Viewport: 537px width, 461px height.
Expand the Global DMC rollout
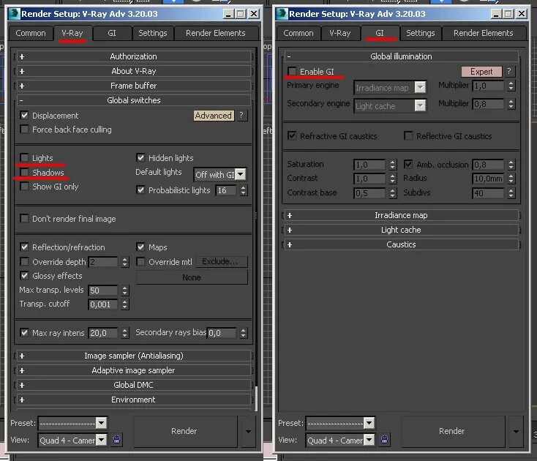(x=134, y=385)
